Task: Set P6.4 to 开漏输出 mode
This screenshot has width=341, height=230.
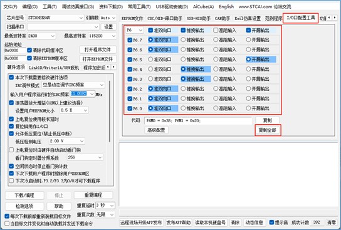Action: [x=248, y=69]
